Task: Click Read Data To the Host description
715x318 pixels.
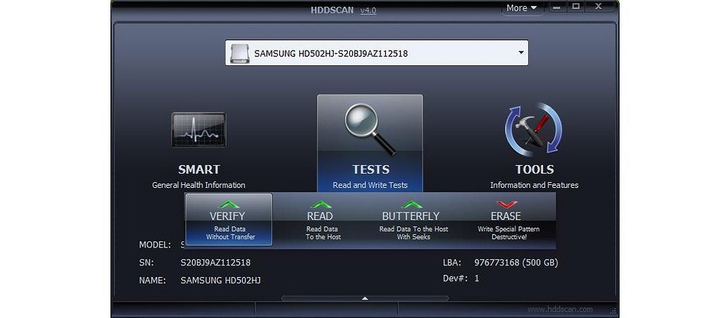Action: [322, 233]
